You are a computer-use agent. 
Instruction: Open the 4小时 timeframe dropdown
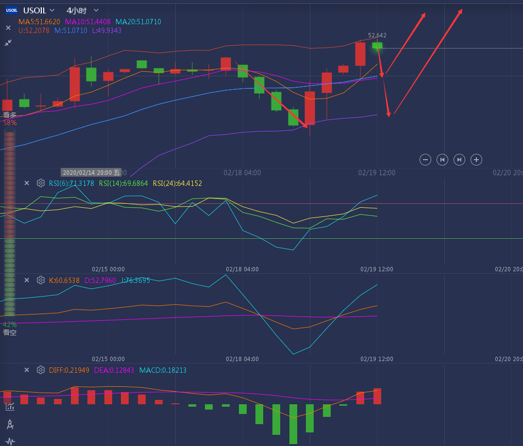point(83,11)
